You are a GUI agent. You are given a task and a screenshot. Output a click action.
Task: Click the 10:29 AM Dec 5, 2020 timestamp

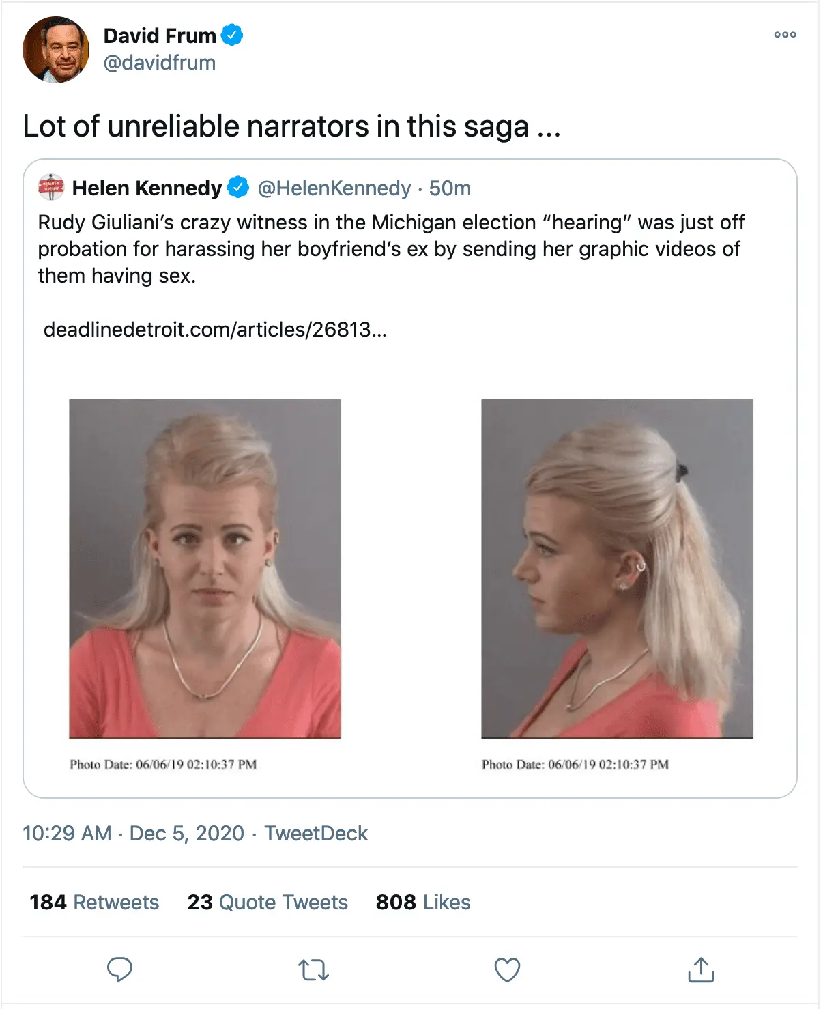133,834
